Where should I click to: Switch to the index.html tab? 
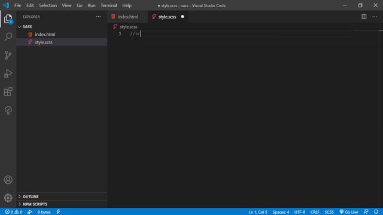coord(127,17)
